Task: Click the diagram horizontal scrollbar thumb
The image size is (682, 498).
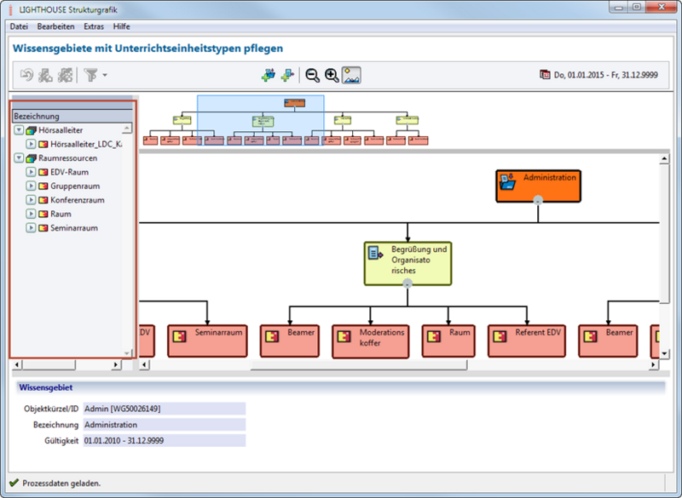Action: click(359, 365)
